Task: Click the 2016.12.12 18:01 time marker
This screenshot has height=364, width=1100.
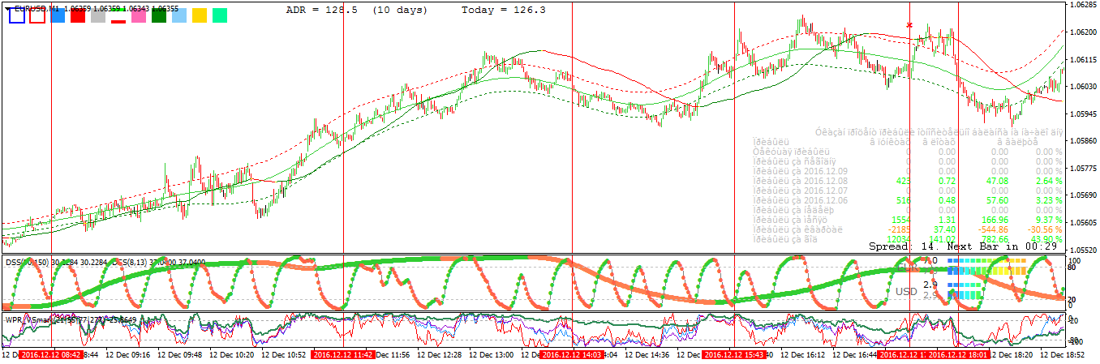Action: click(958, 355)
